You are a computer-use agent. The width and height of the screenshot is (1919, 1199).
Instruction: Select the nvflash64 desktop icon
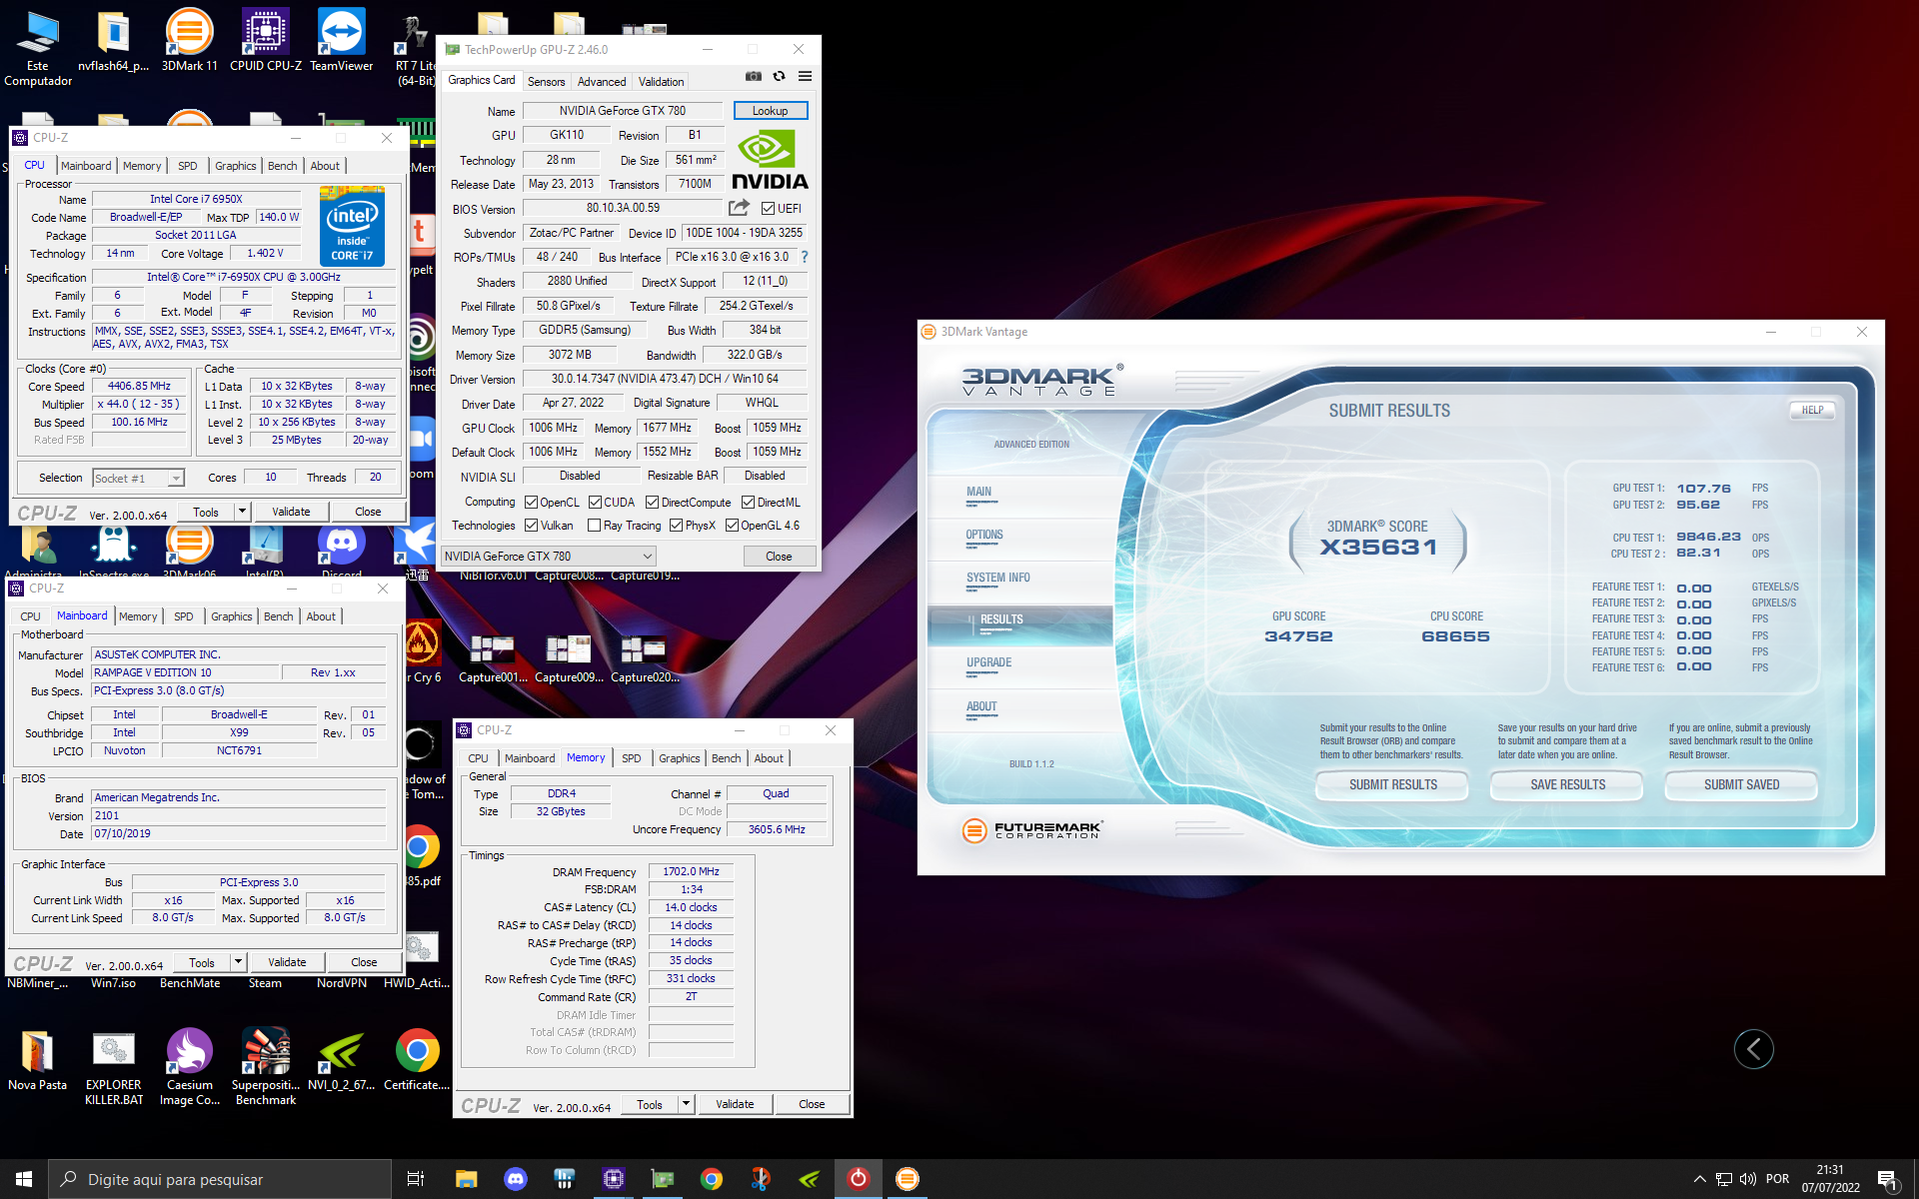click(x=113, y=40)
